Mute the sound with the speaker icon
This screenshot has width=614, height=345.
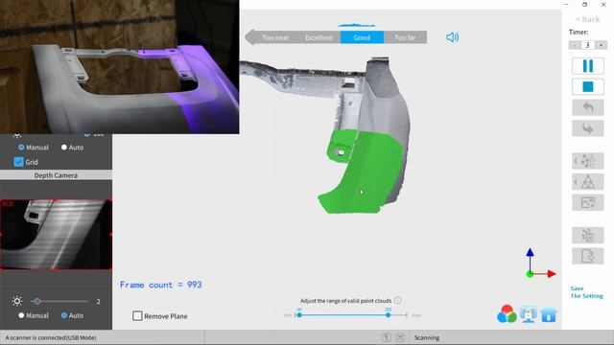pos(452,37)
